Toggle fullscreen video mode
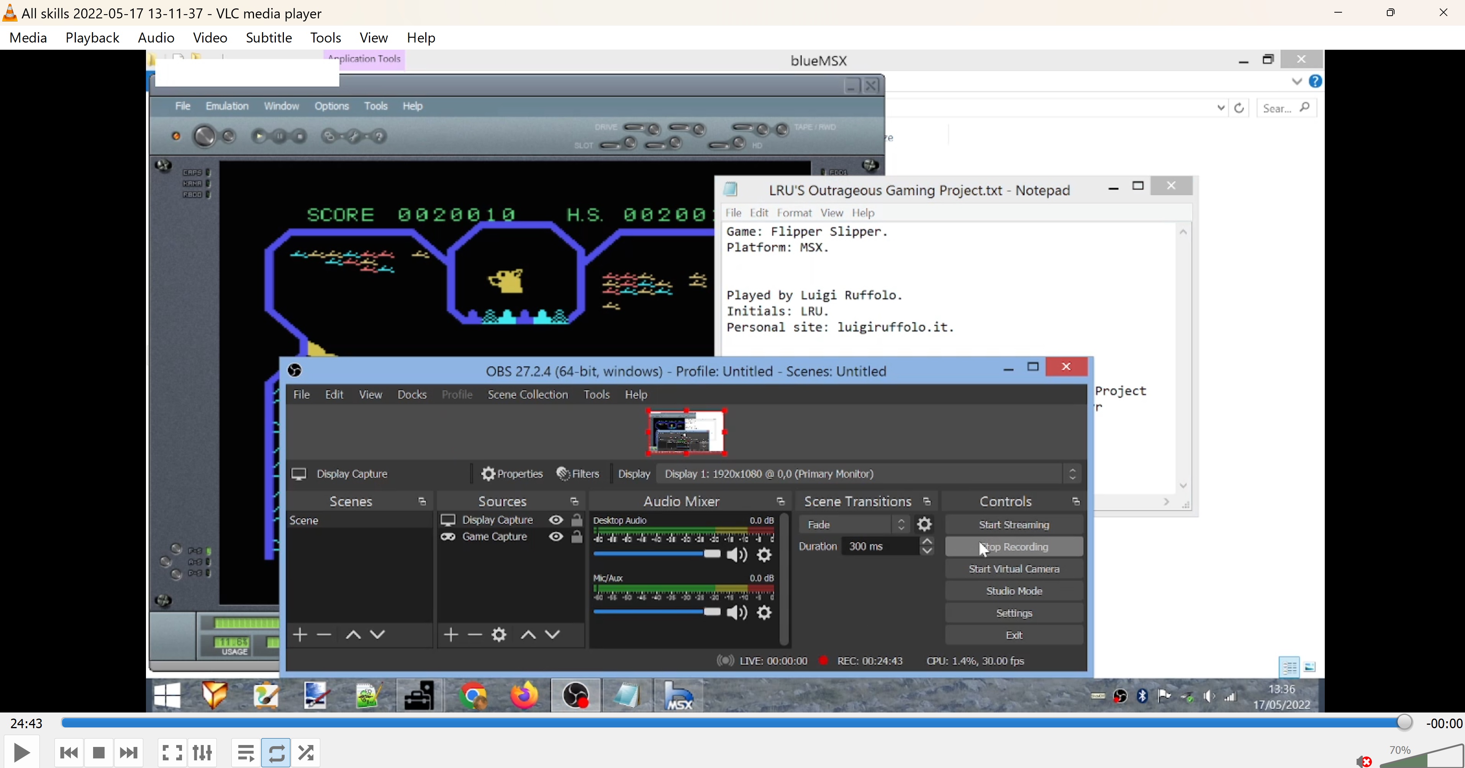Viewport: 1465px width, 768px height. [172, 753]
